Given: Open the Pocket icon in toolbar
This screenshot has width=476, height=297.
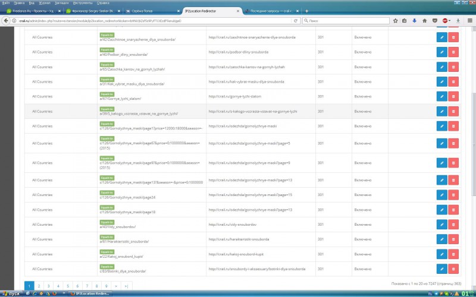Looking at the screenshot, I should [435, 21].
